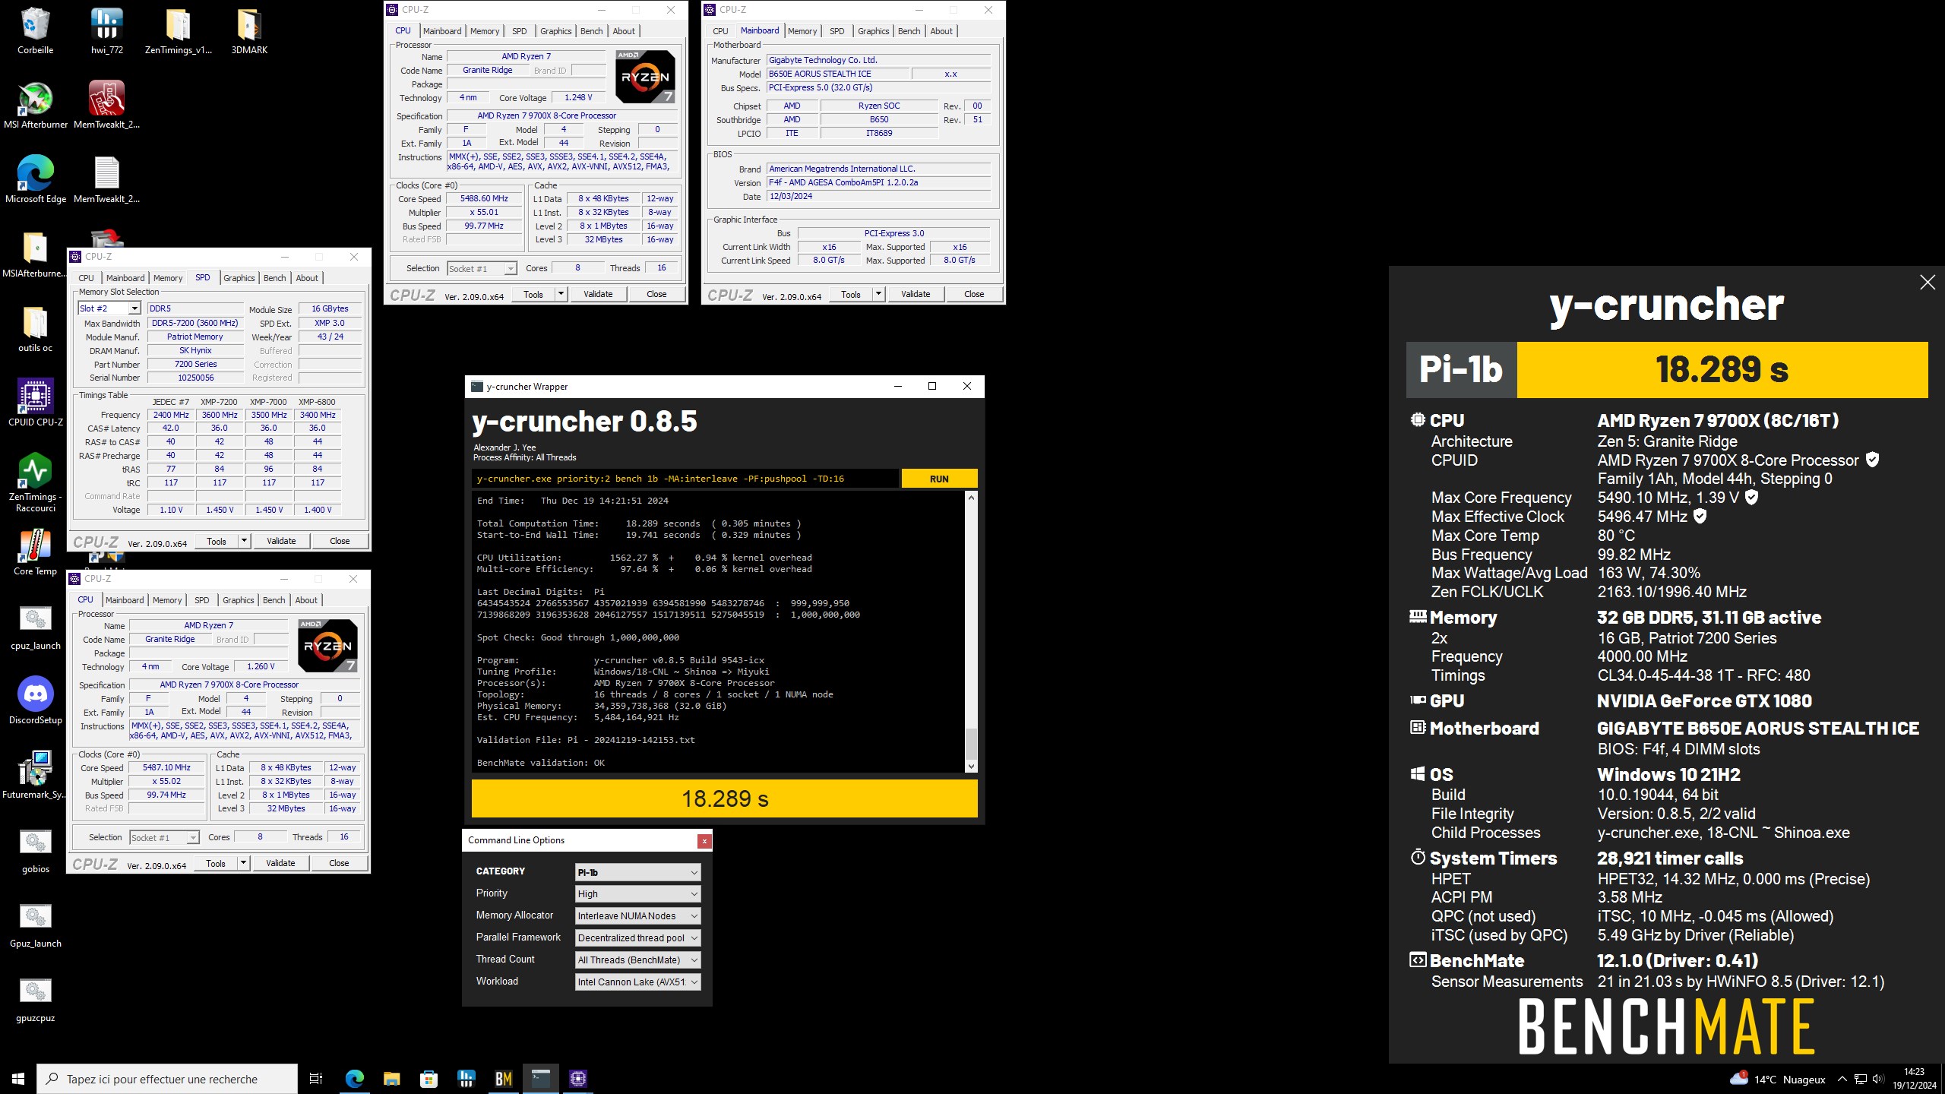Open the MemTweakIt_2 text document icon
This screenshot has height=1094, width=1945.
pos(106,179)
